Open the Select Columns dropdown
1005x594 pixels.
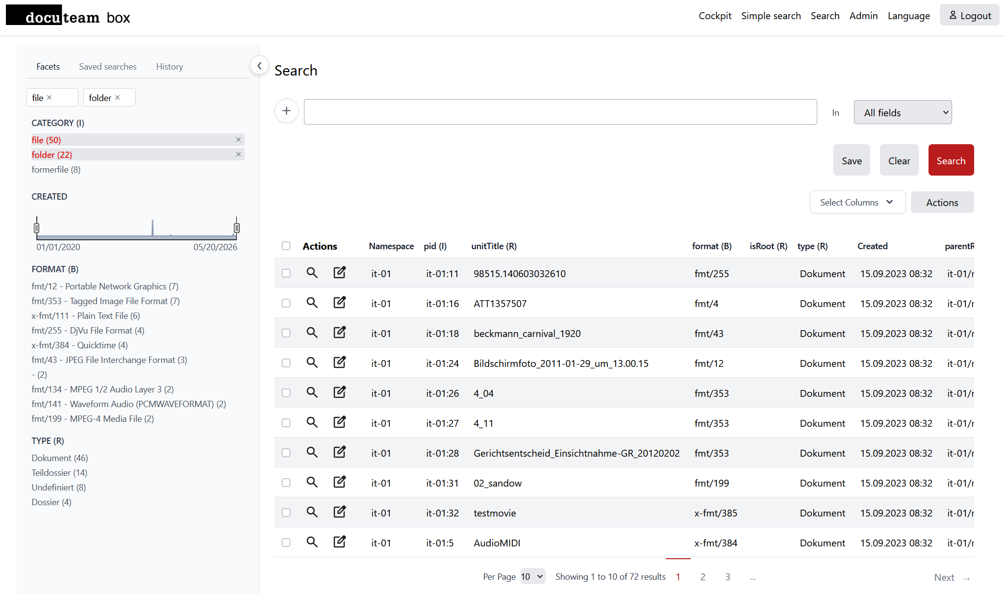[x=857, y=202]
